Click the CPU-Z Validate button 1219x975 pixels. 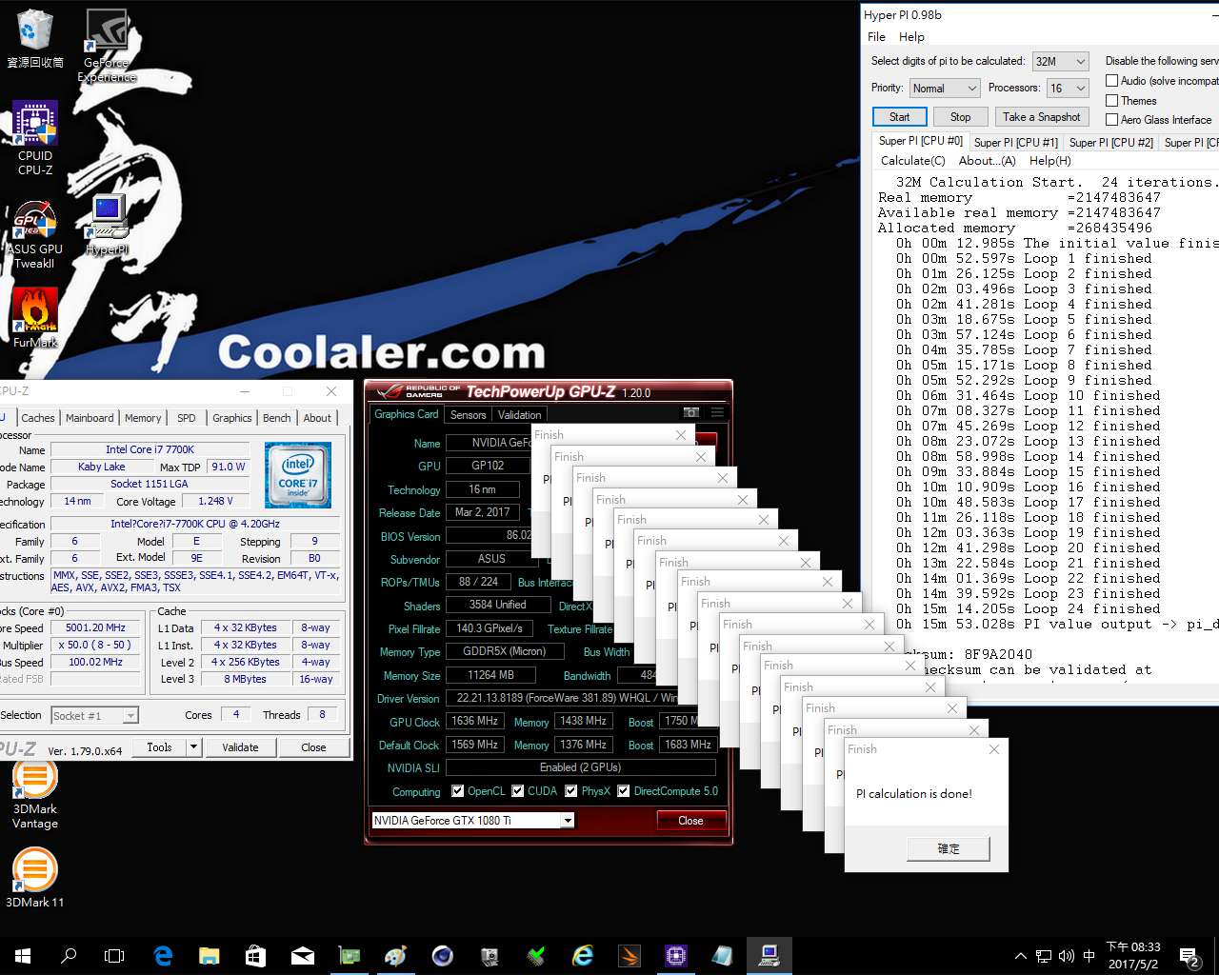click(x=240, y=747)
